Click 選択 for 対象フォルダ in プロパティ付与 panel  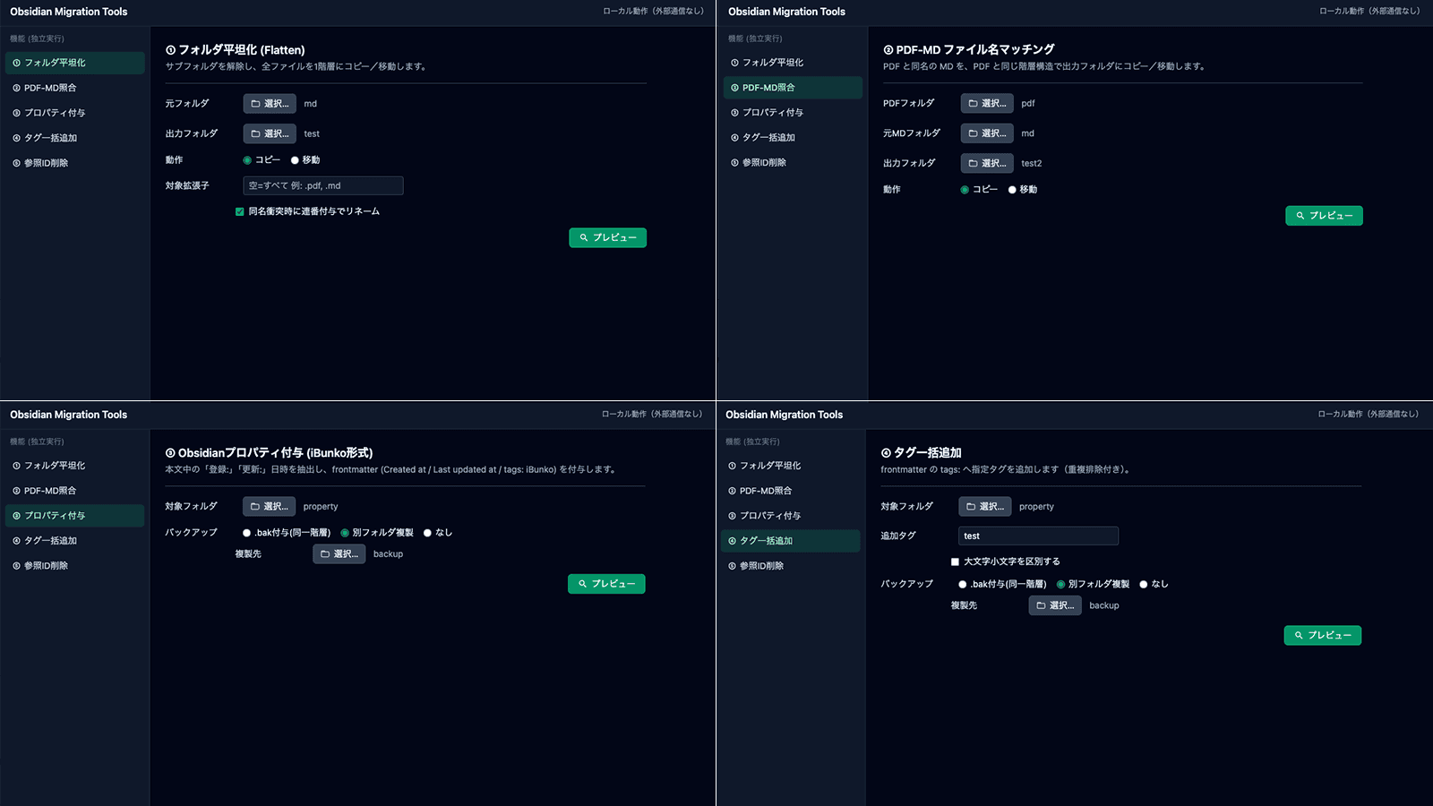[269, 507]
